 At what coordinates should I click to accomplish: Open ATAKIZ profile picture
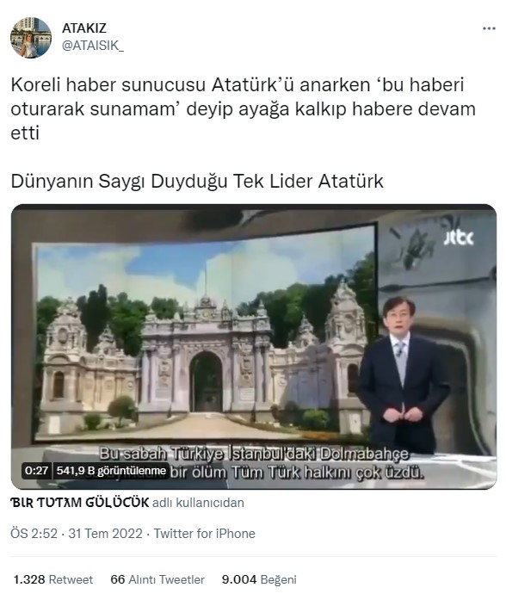click(x=31, y=38)
